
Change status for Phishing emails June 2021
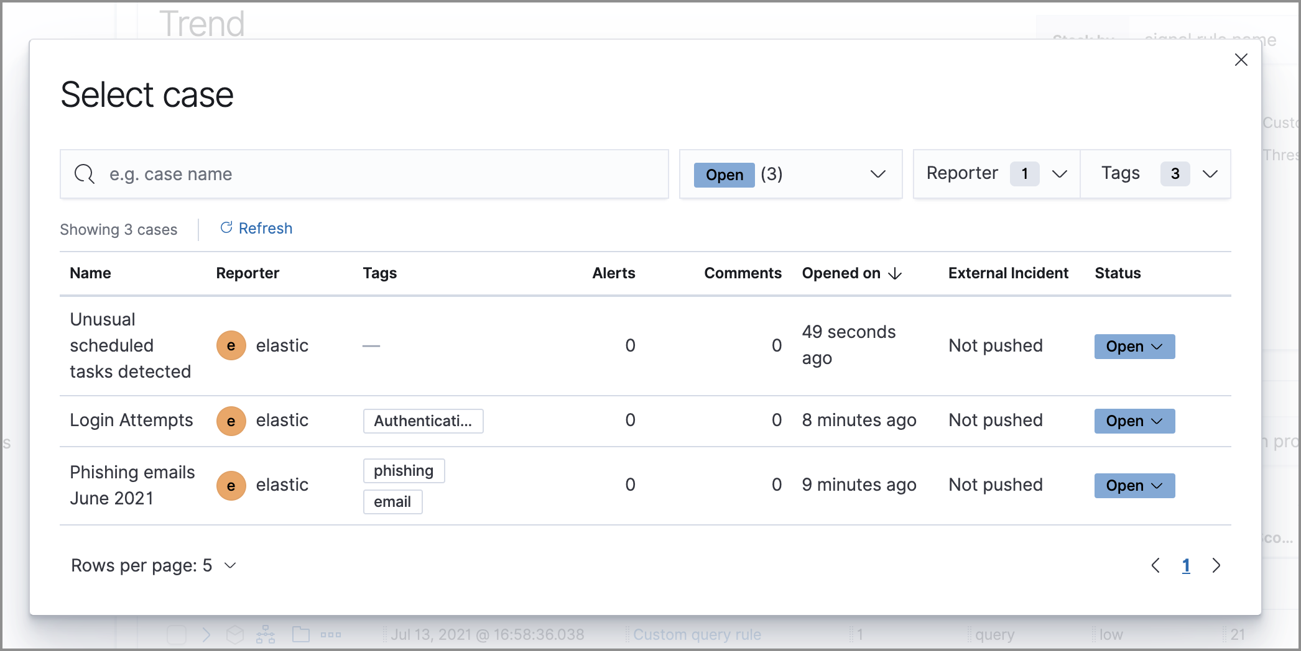click(1134, 485)
